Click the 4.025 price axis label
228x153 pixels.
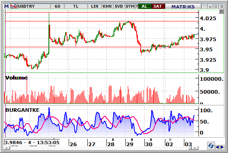208,19
